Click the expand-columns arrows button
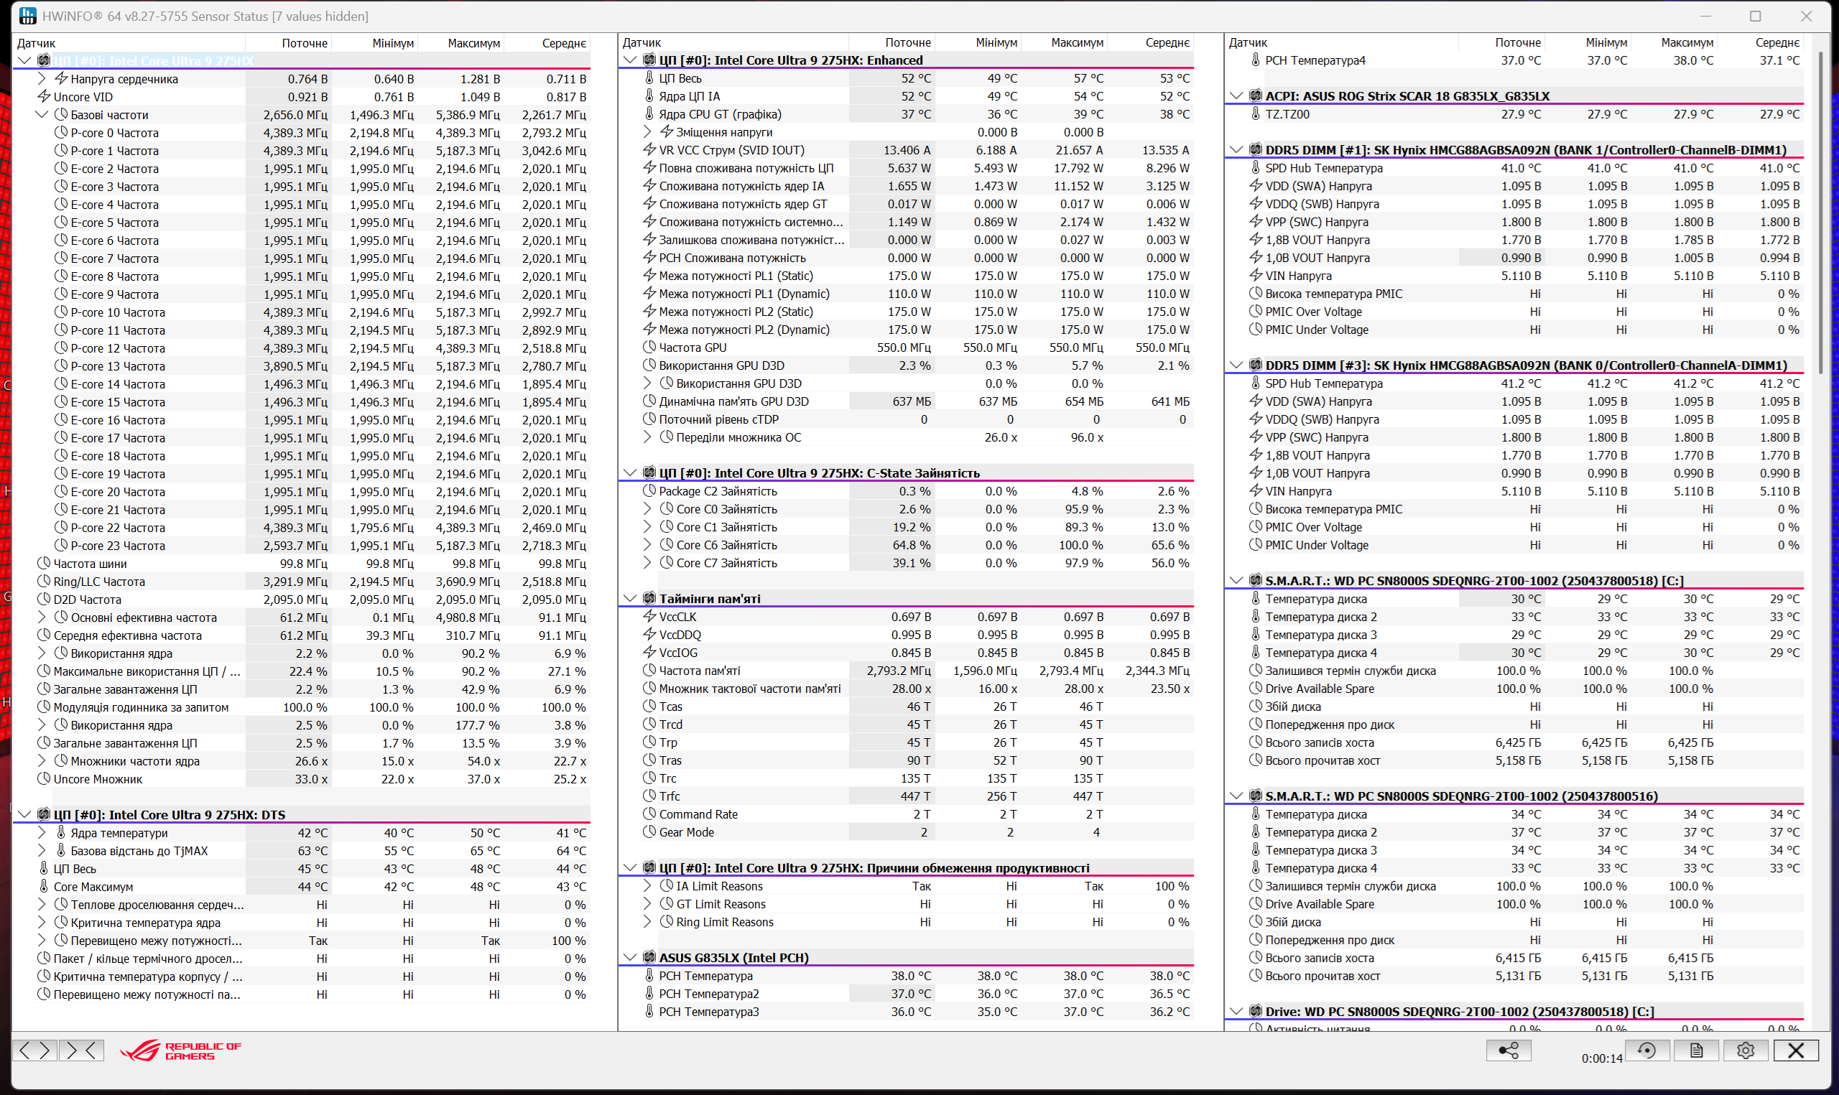Image resolution: width=1839 pixels, height=1095 pixels. (x=34, y=1050)
